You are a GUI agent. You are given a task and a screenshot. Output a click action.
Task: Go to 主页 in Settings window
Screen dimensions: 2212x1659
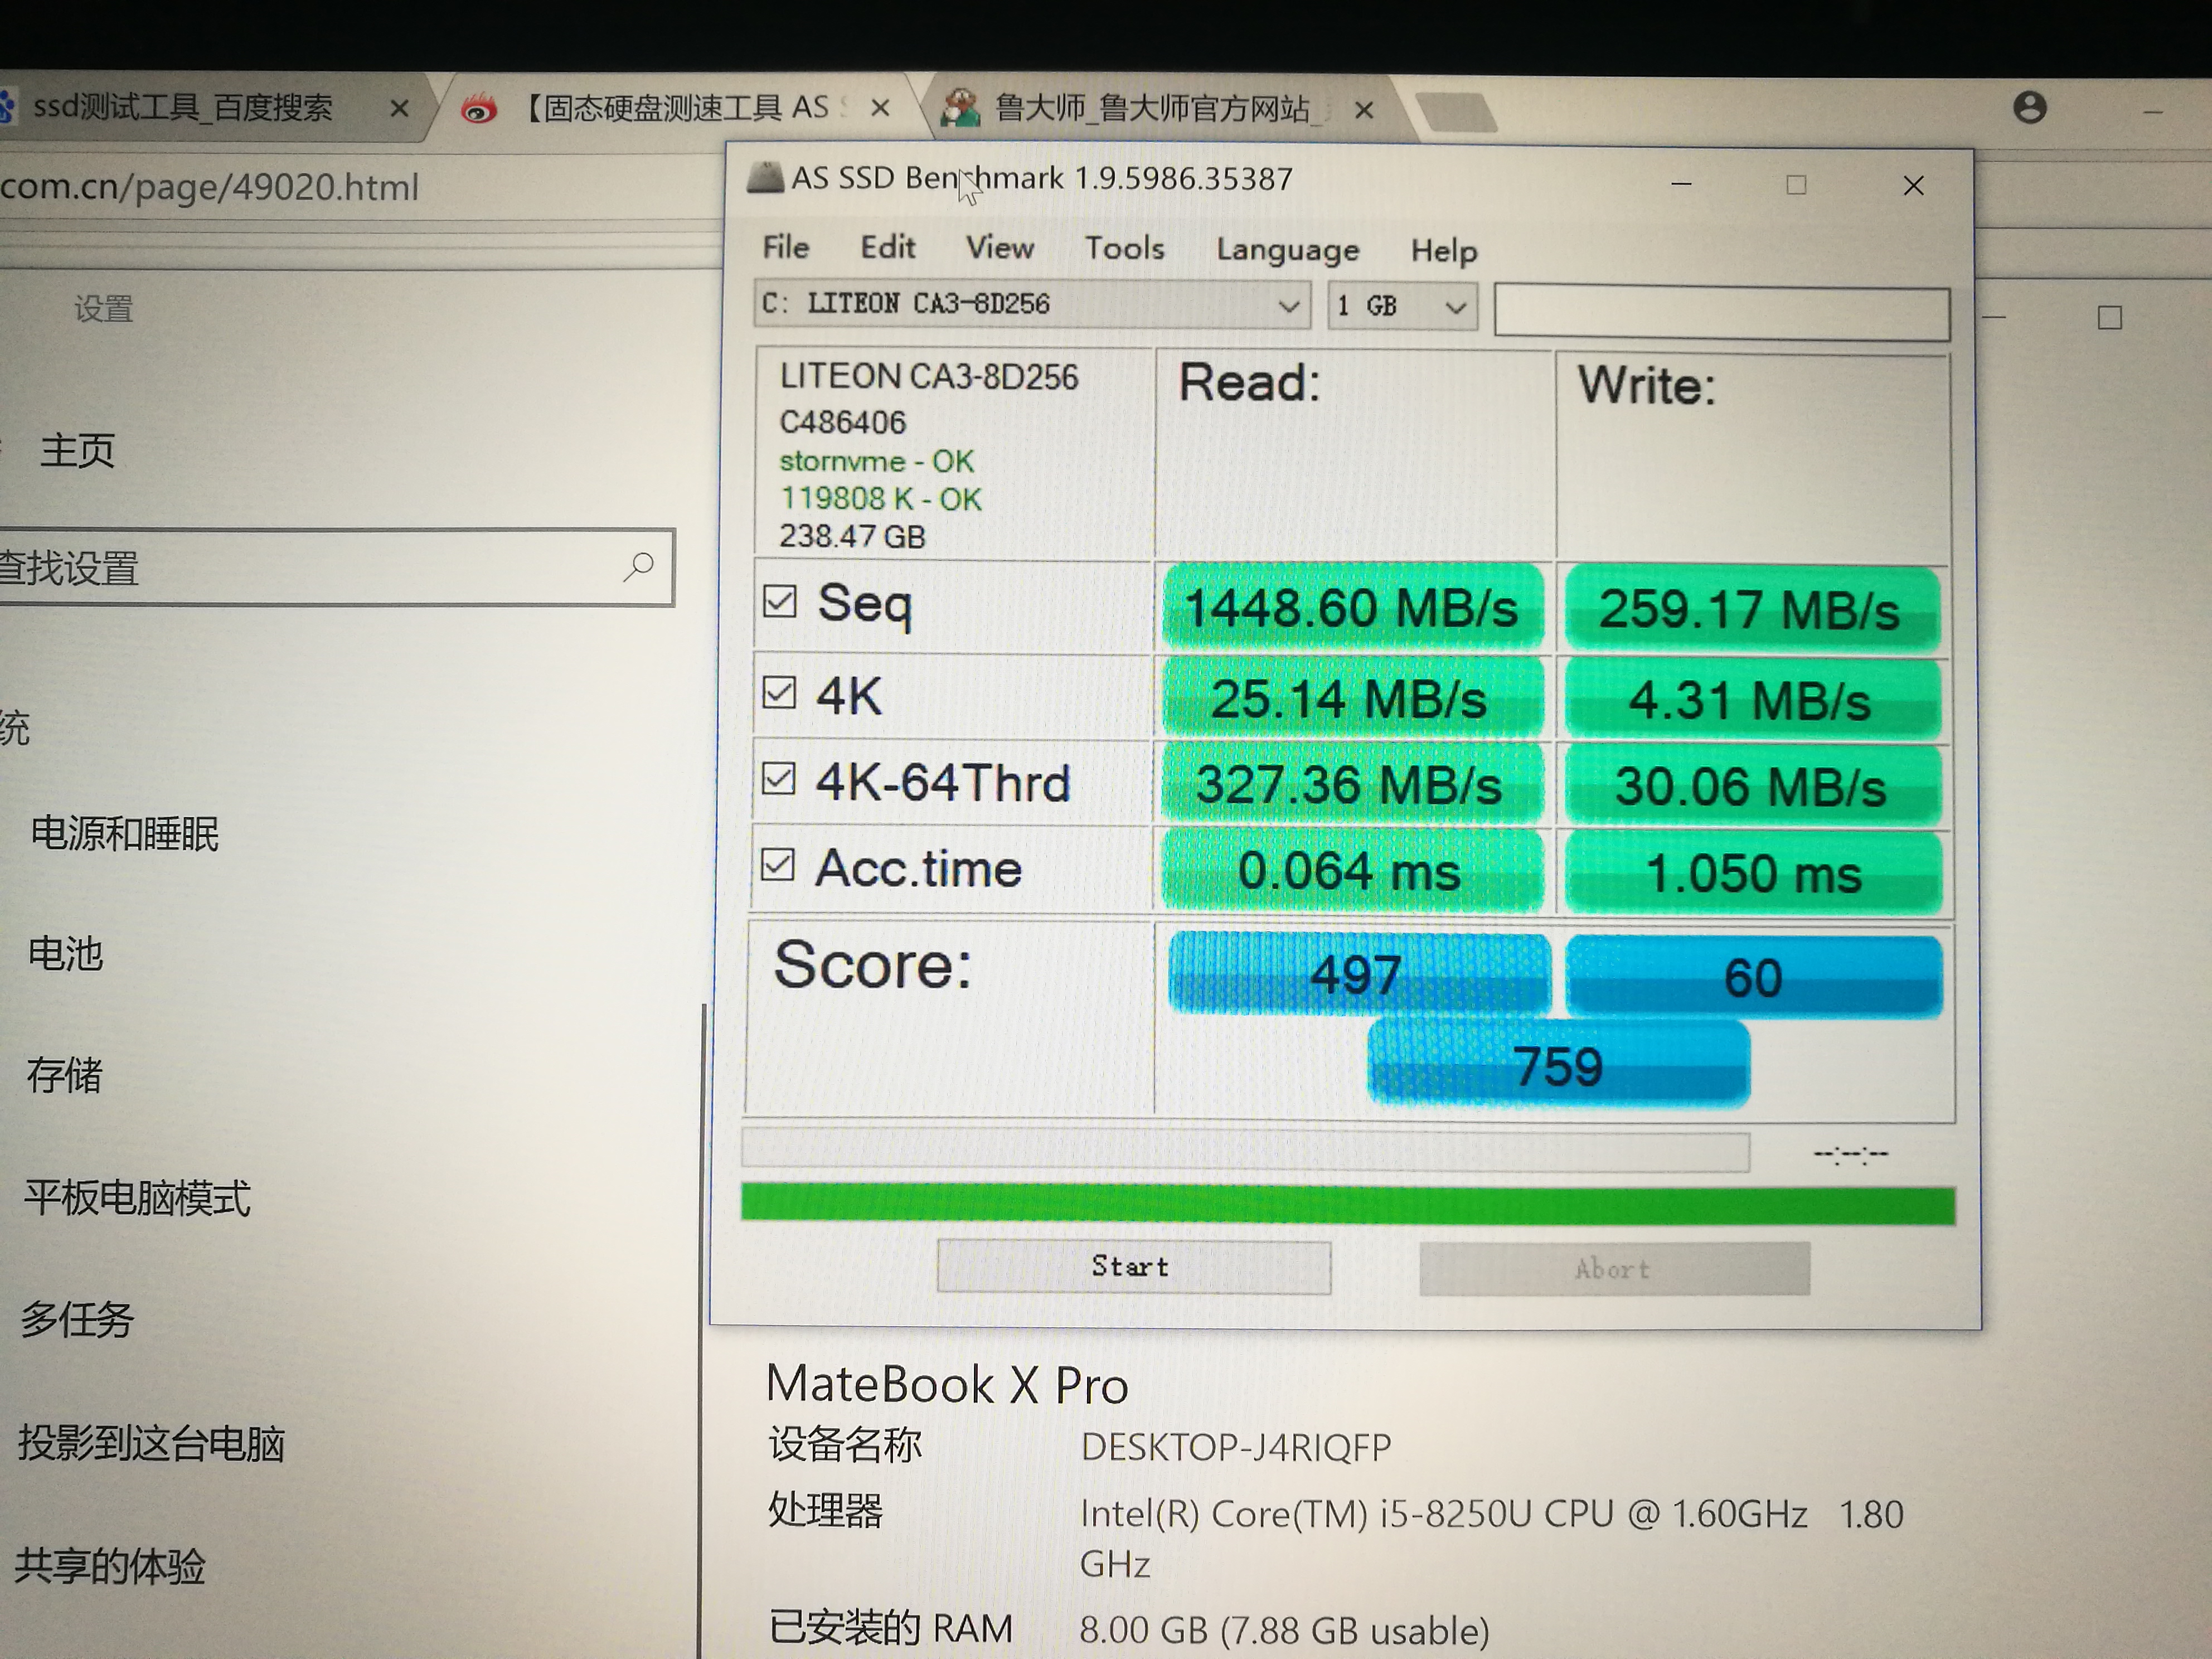click(77, 451)
